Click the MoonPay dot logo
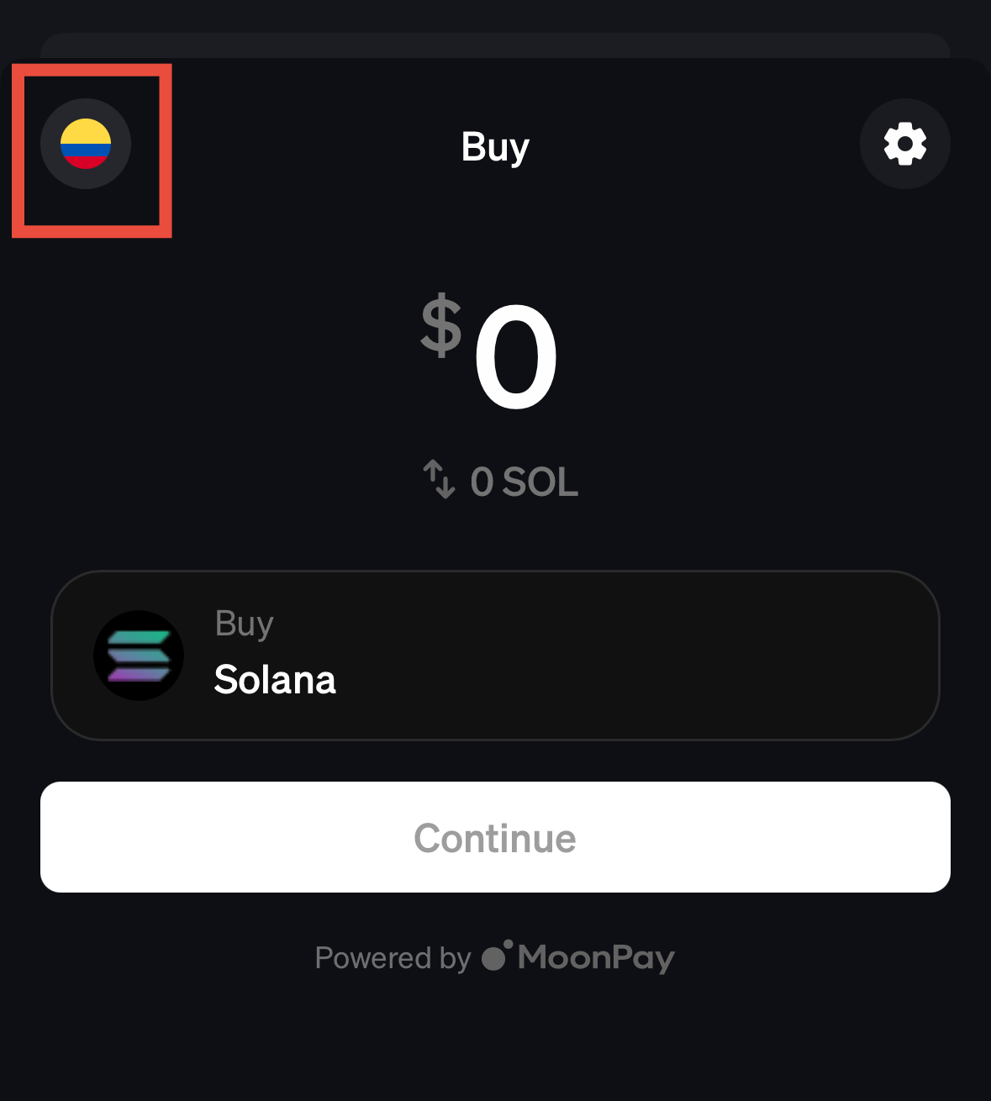 (497, 956)
